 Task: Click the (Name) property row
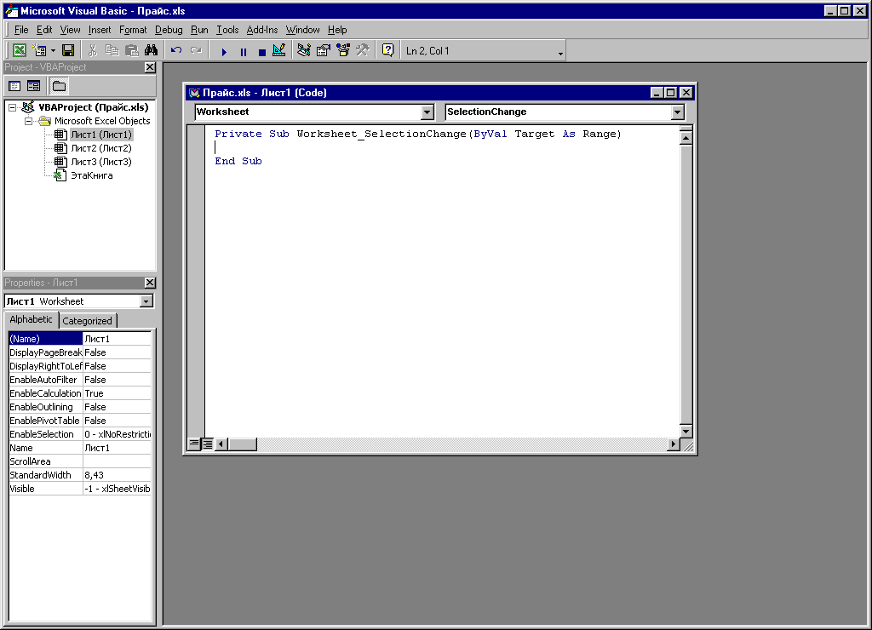click(80, 339)
